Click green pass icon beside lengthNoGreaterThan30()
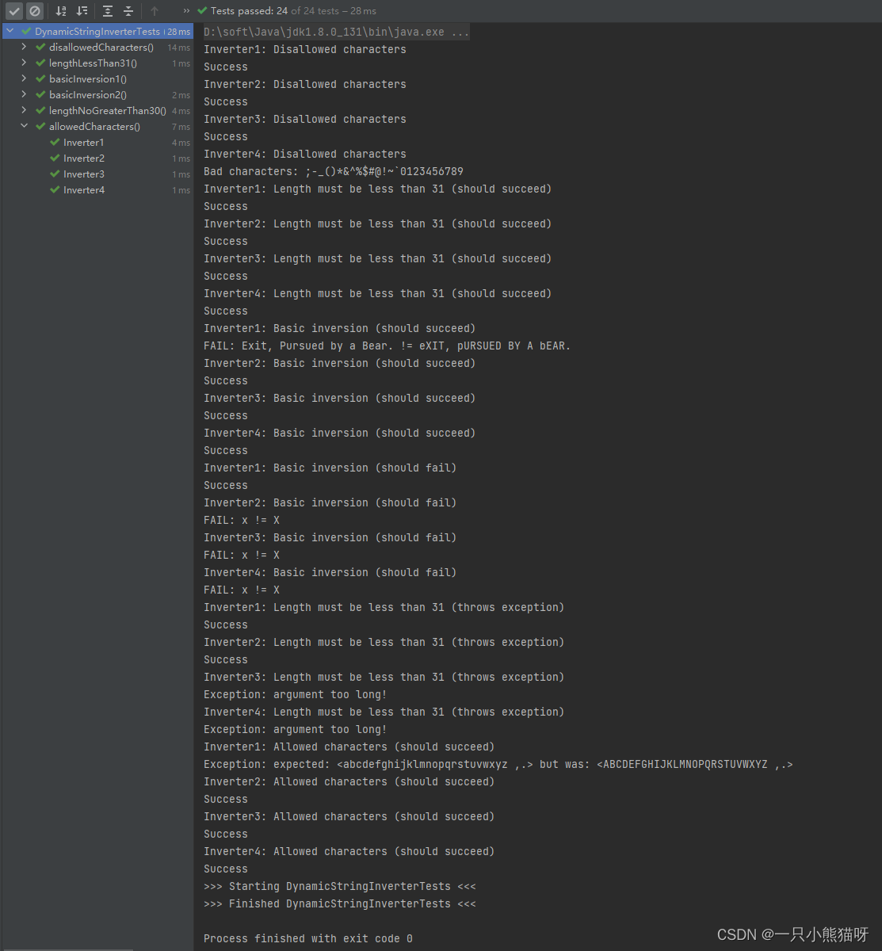Viewport: 882px width, 951px height. (40, 111)
